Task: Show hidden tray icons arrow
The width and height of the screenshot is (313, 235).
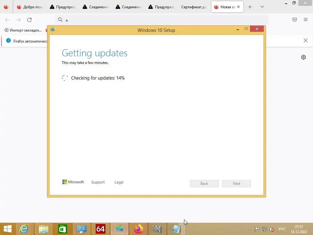Action: click(249, 229)
